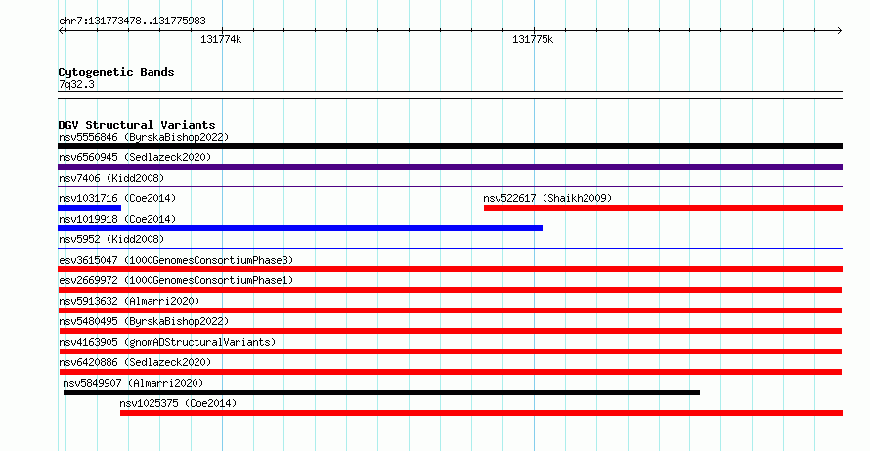This screenshot has width=870, height=451.
Task: Click the nsv5480495 (ByrskaBishop2022) label
Action: 144,321
